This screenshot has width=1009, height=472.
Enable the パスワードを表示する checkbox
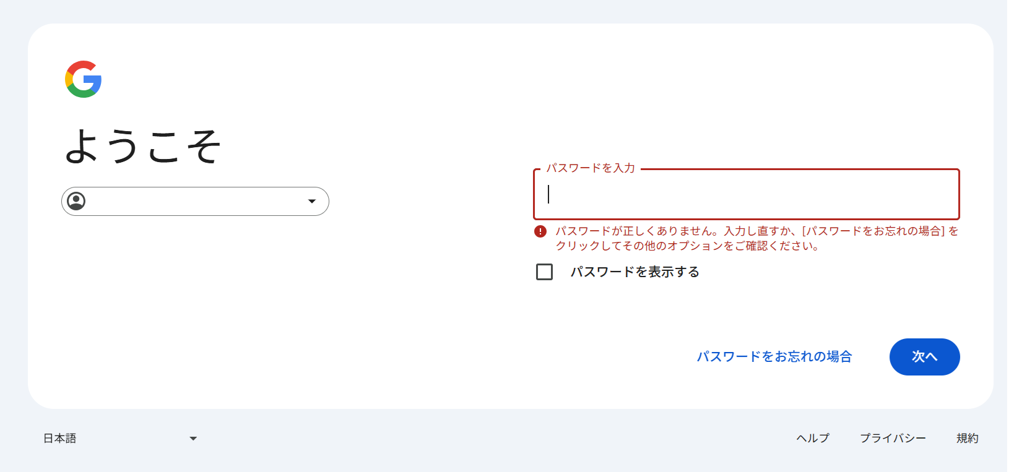click(x=545, y=272)
